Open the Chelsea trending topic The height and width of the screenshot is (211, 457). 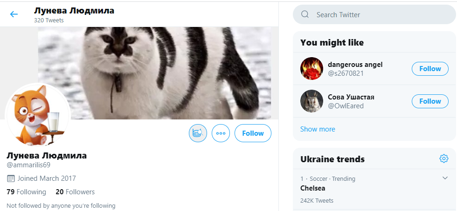click(x=313, y=188)
